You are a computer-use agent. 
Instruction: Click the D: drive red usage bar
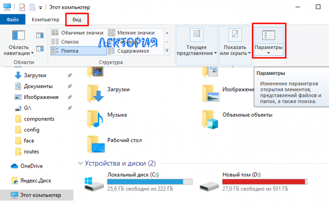(x=265, y=181)
